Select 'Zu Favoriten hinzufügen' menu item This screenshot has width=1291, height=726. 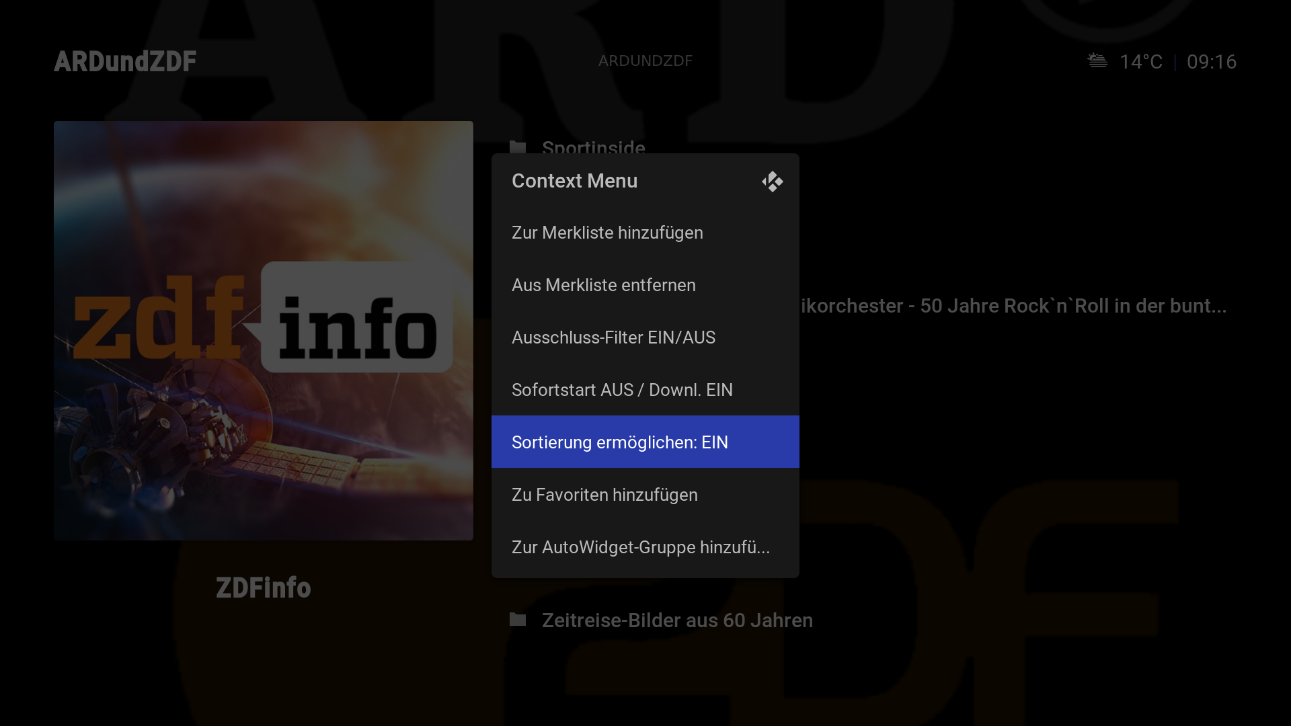pos(645,495)
